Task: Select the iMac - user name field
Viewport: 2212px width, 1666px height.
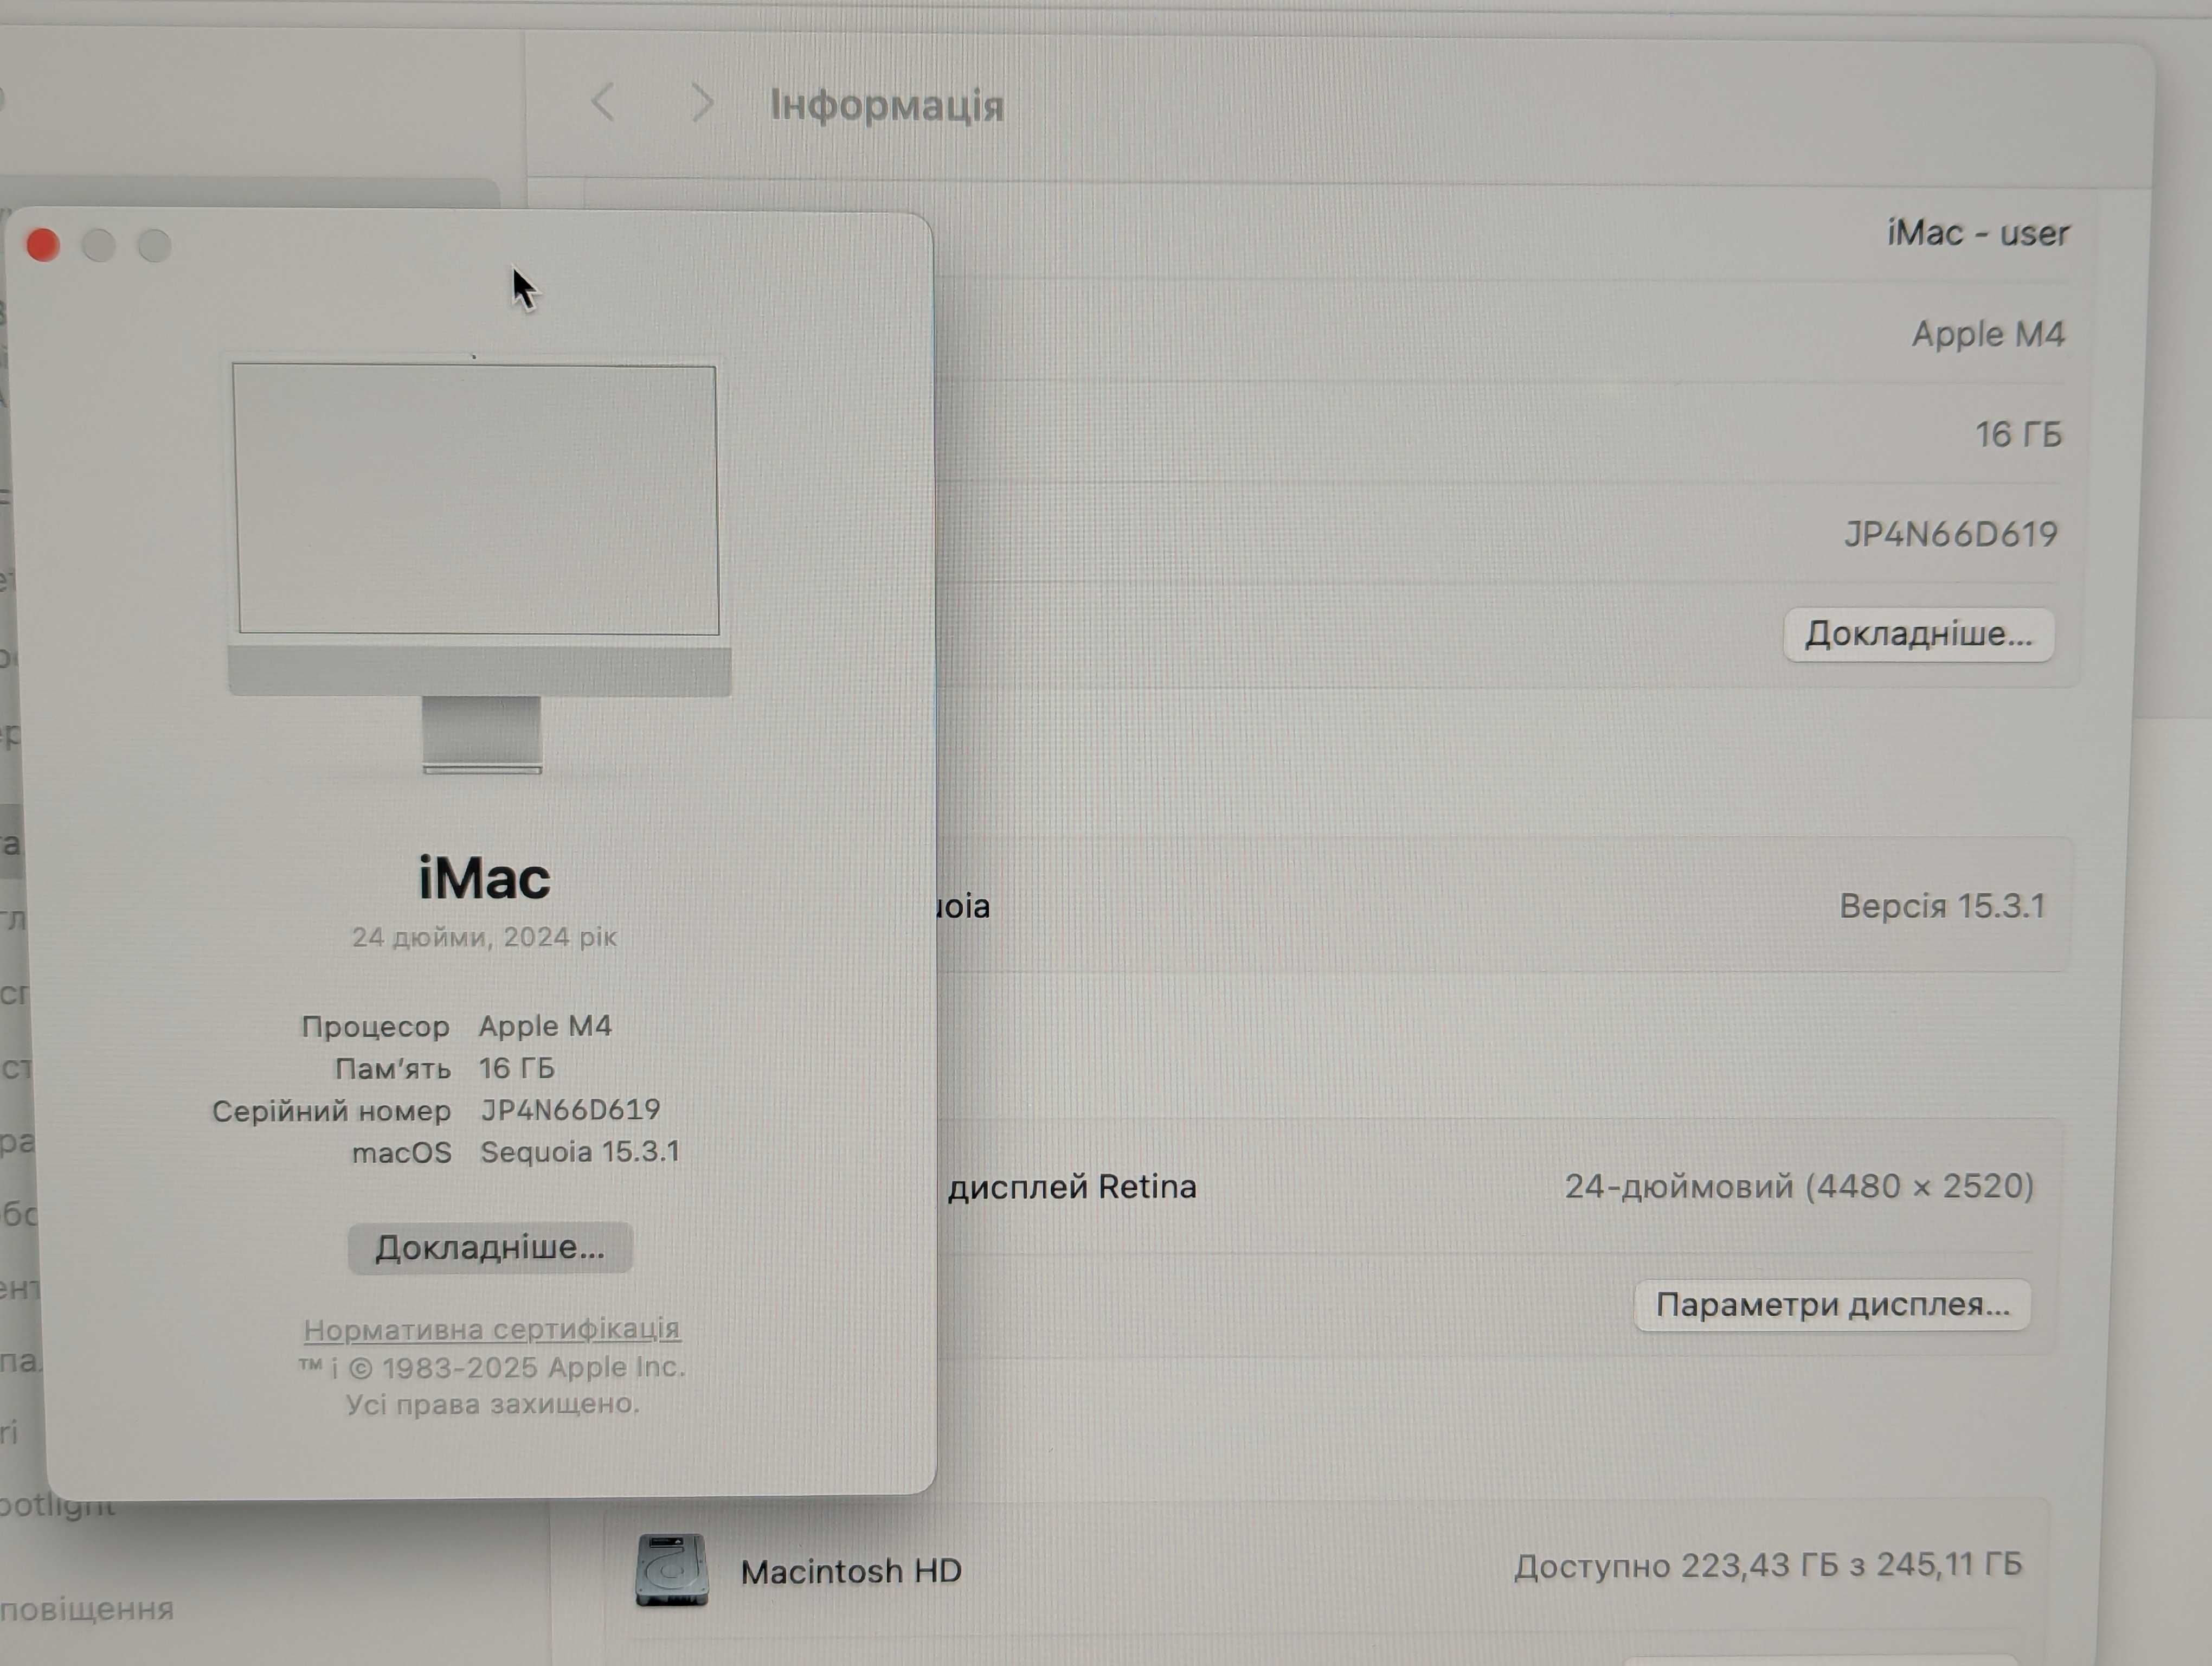Action: (1977, 233)
